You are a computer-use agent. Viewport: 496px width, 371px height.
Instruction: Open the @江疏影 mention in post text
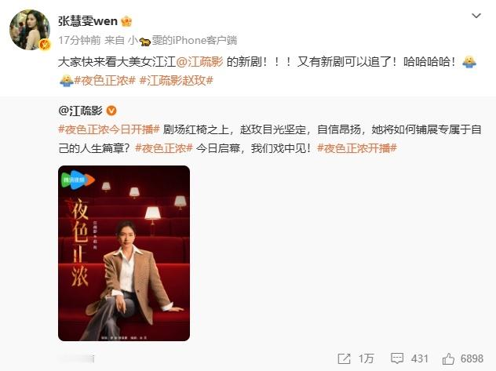point(199,62)
